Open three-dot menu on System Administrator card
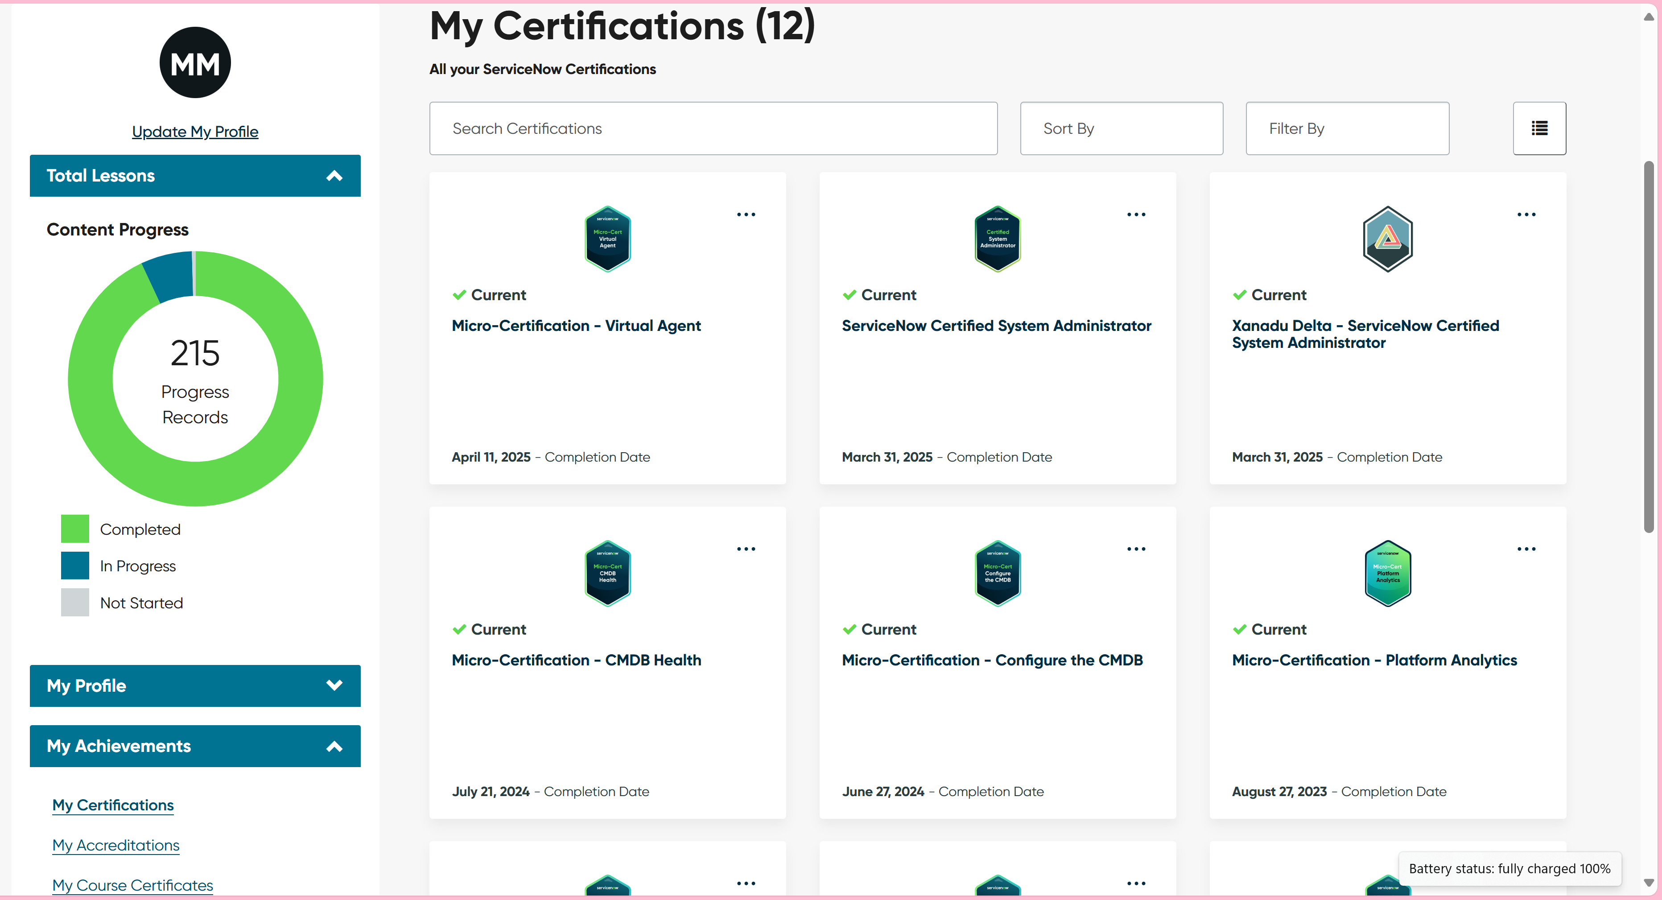 [1135, 214]
